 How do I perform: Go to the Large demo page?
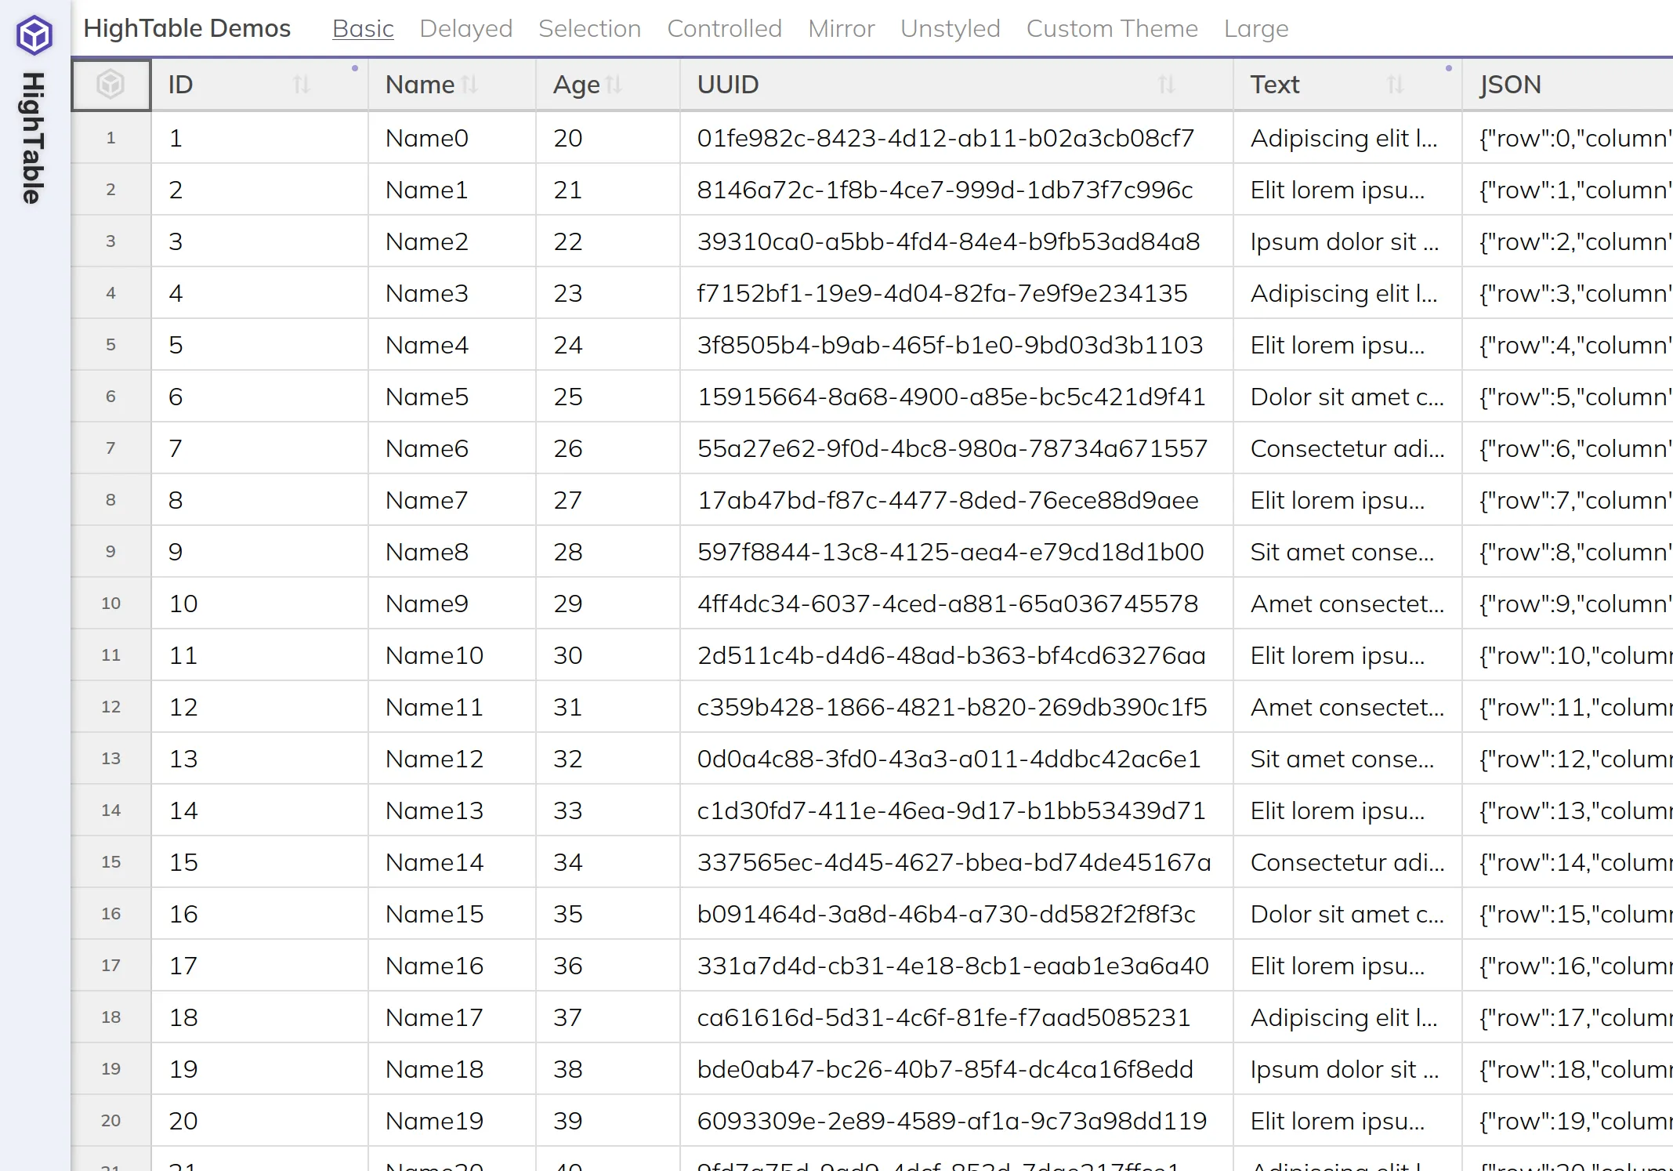click(1255, 29)
